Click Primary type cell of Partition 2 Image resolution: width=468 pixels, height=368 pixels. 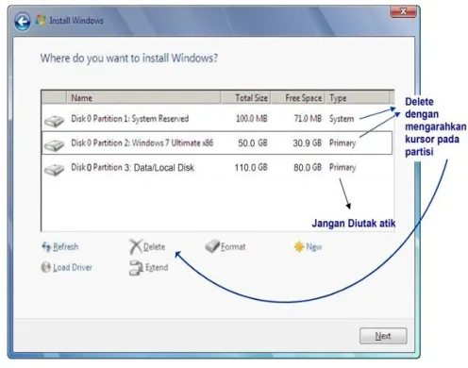(343, 143)
